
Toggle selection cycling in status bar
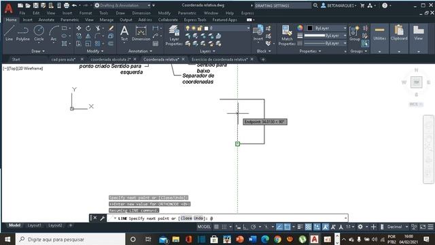pyautogui.click(x=317, y=227)
